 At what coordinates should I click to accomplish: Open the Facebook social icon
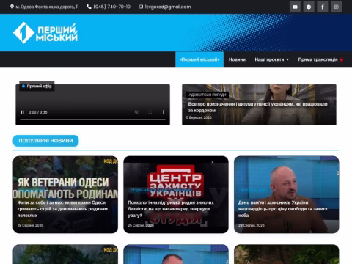[323, 7]
